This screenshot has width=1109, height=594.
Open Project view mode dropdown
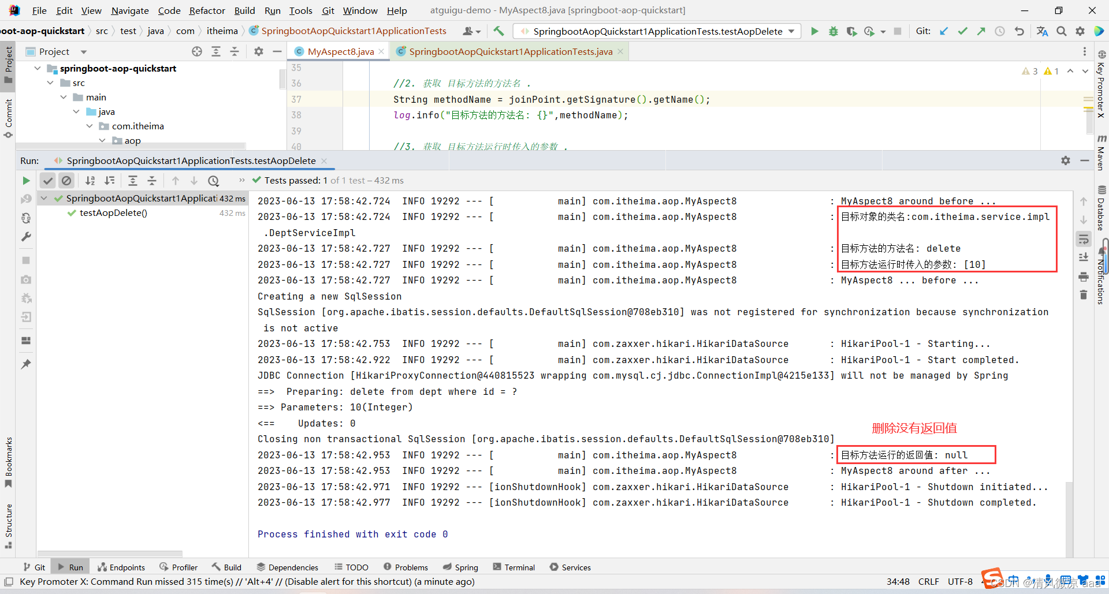[x=84, y=52]
